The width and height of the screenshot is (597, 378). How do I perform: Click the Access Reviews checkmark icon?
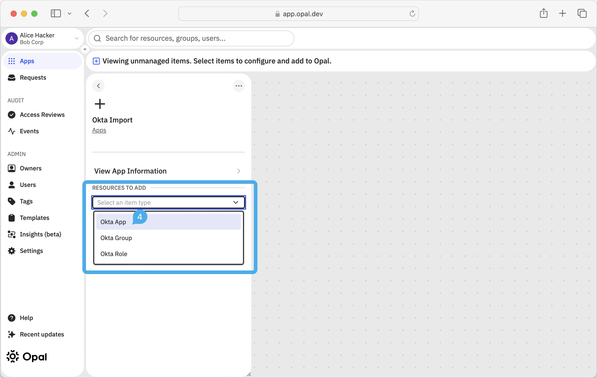(x=12, y=115)
